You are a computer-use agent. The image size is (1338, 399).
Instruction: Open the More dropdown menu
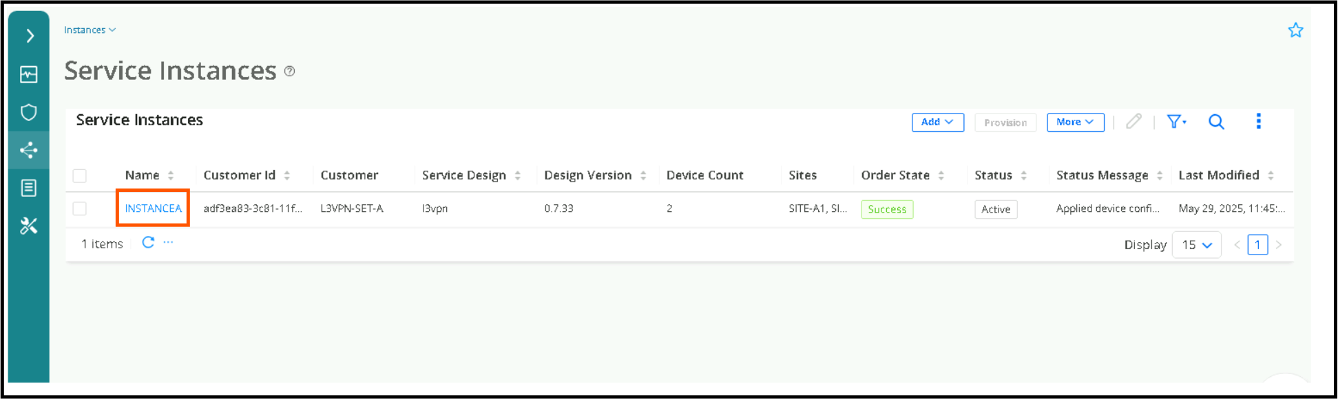(x=1075, y=122)
